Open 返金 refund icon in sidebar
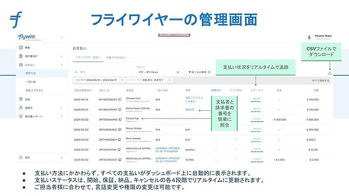The image size is (349, 196). tap(21, 99)
